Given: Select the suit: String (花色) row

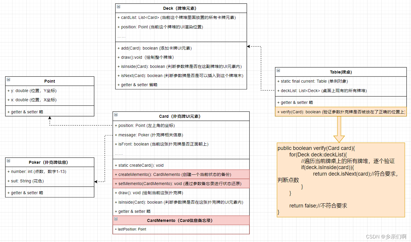Looking at the screenshot, I should [50, 181].
